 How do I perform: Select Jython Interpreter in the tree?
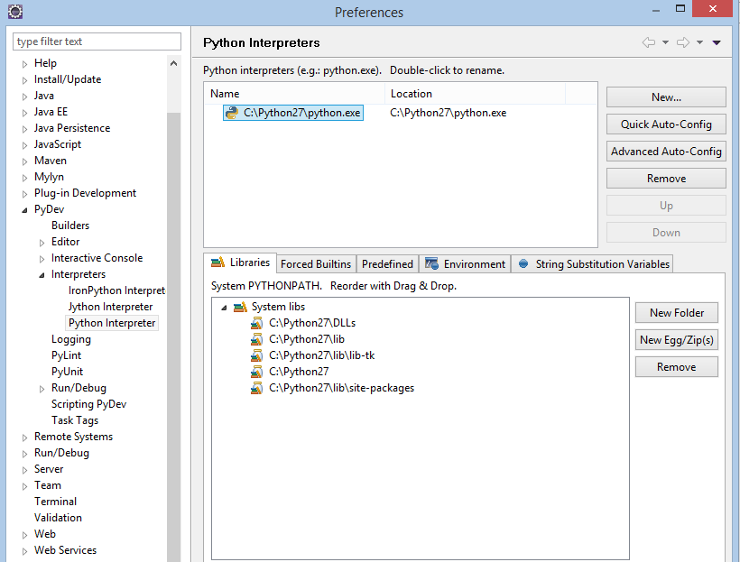[x=110, y=307]
